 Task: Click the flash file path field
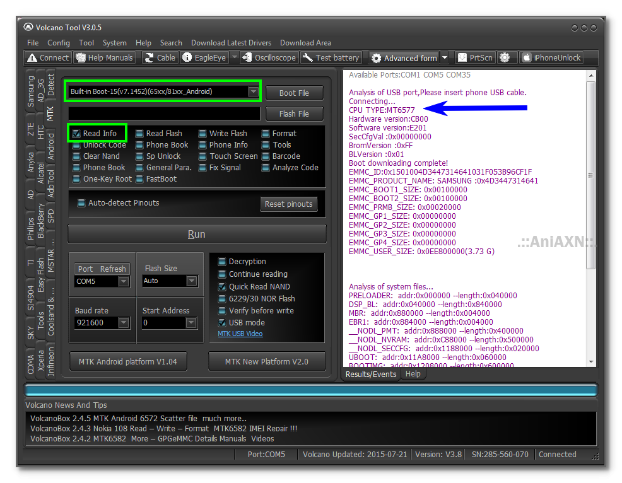(164, 113)
